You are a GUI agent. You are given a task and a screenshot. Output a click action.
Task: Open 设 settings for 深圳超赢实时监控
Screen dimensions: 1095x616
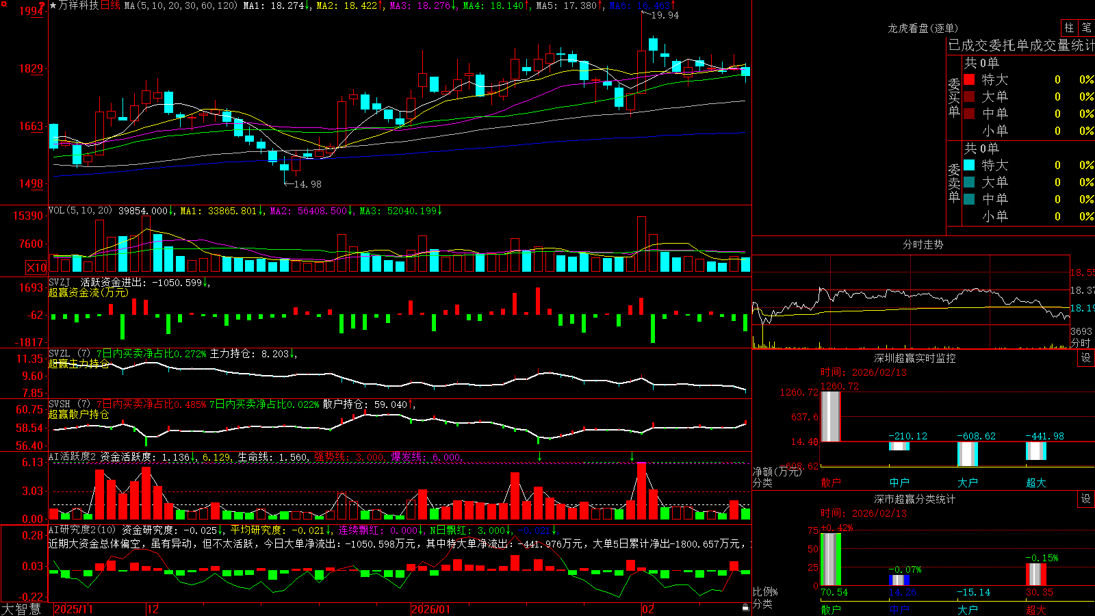pos(1086,358)
